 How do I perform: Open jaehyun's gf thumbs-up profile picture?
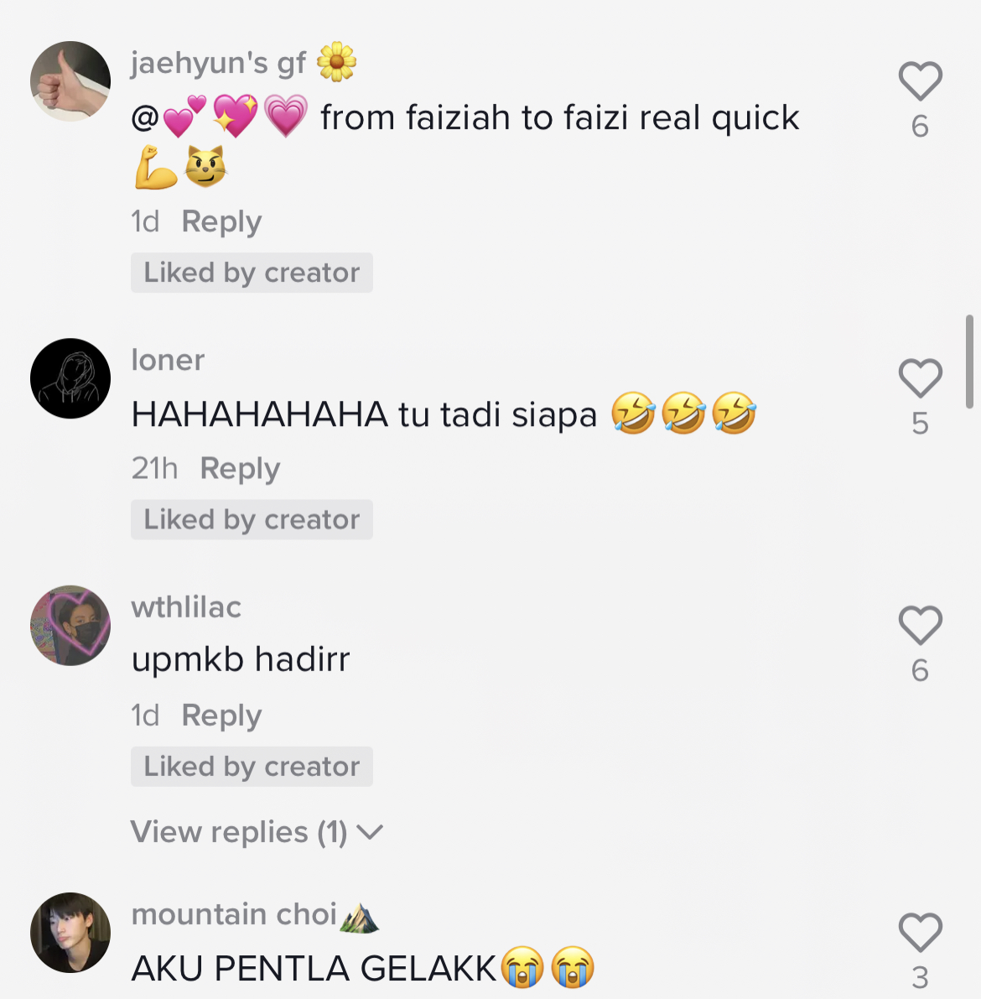click(70, 81)
